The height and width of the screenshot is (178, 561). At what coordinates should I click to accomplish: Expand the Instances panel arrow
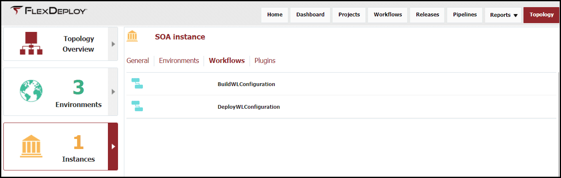pos(113,147)
